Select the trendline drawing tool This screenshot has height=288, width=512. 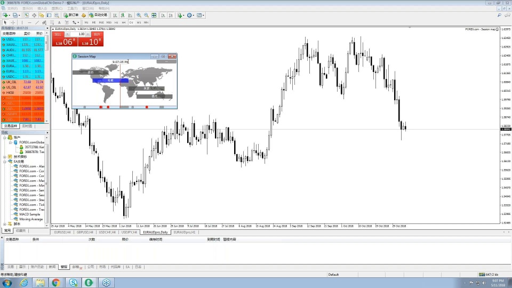coord(37,22)
